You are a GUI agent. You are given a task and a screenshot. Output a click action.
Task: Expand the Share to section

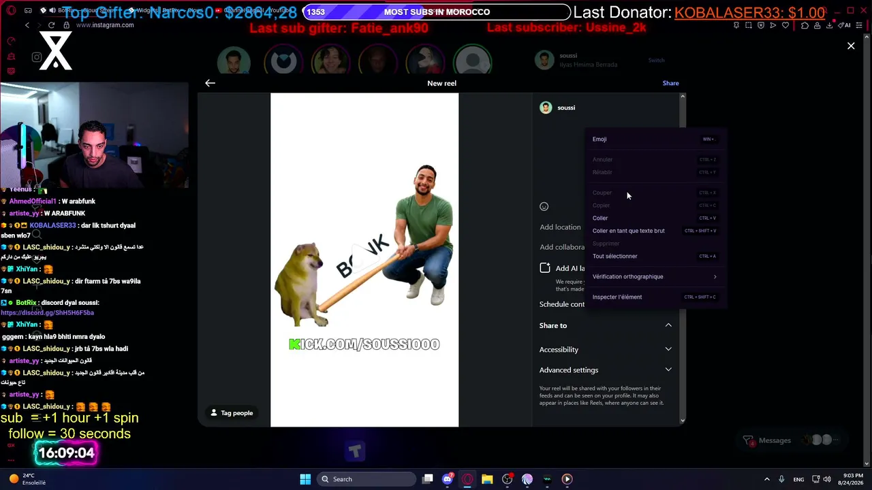click(605, 325)
